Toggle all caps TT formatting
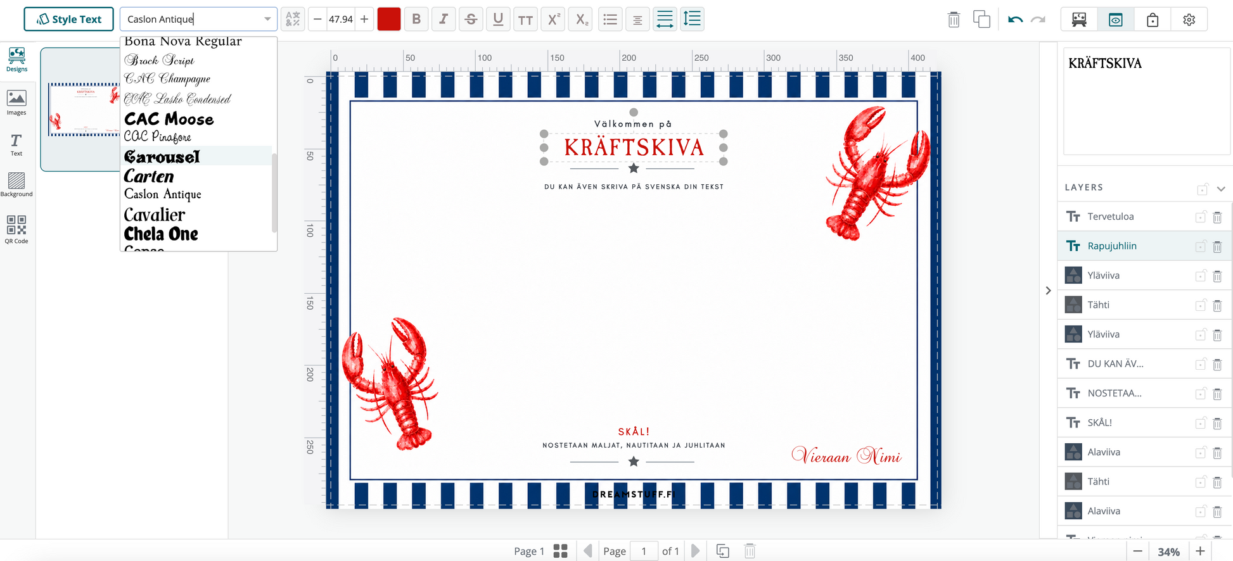 tap(525, 19)
